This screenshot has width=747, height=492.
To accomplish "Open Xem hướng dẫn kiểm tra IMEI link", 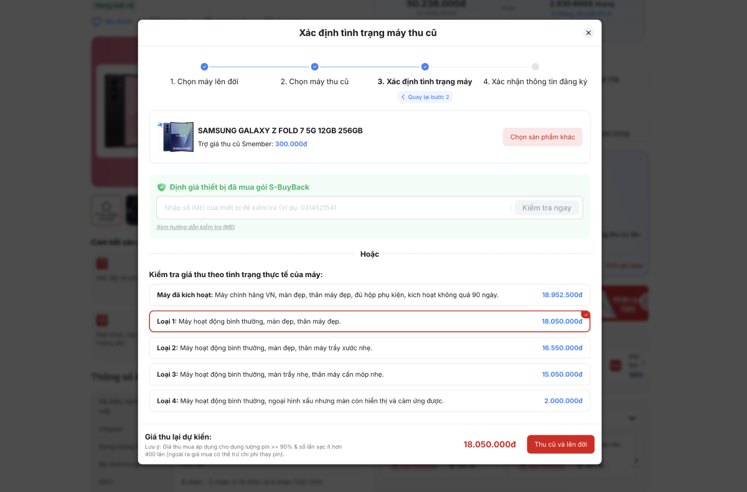I will click(195, 227).
